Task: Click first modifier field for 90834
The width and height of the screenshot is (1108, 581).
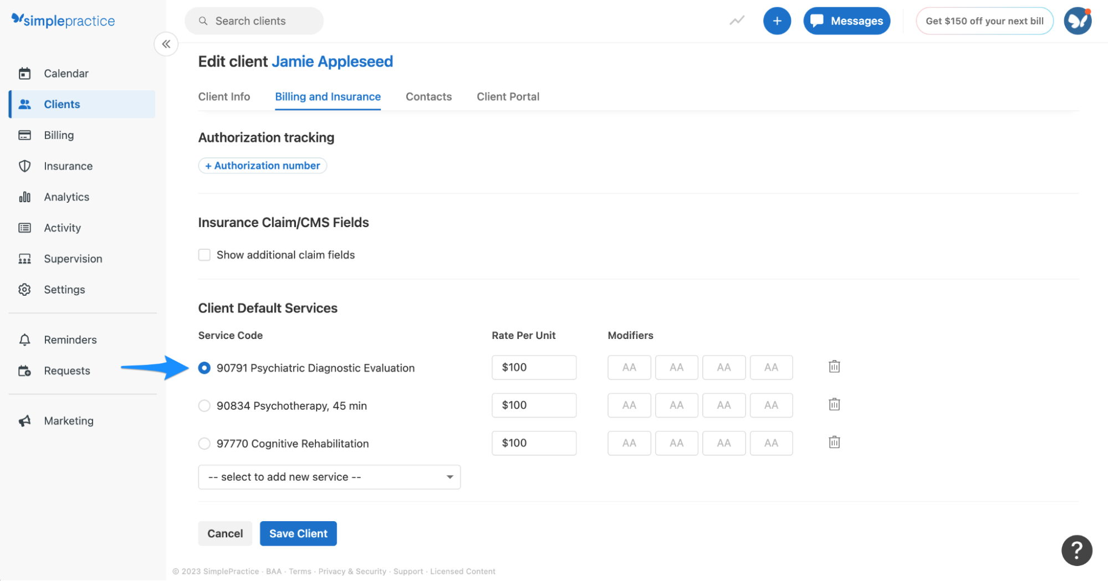Action: point(629,405)
